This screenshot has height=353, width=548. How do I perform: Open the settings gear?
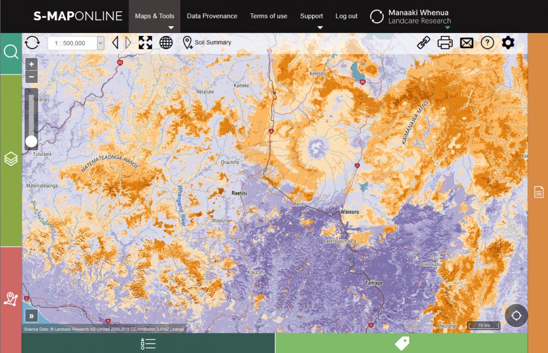coord(508,42)
